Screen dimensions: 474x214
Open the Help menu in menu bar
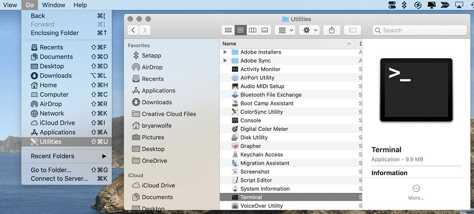tap(80, 5)
